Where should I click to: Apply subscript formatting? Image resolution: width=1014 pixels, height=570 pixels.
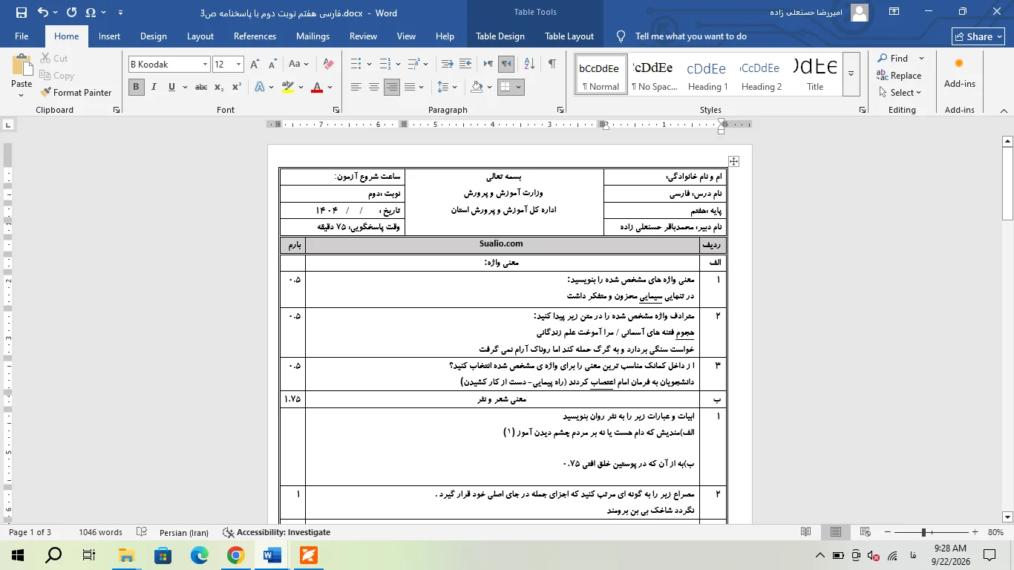point(219,87)
